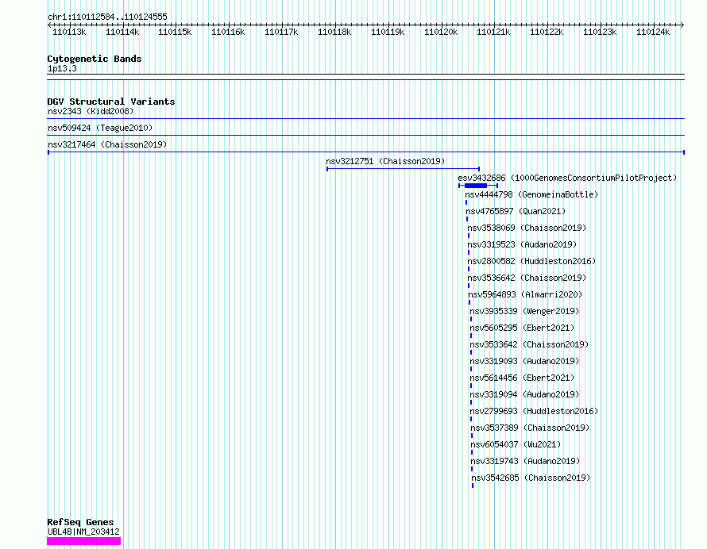
Task: Click the thick blue esv3432686 feature bar
Action: (x=476, y=186)
